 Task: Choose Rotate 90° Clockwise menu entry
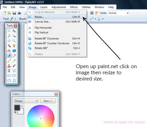point(57,38)
